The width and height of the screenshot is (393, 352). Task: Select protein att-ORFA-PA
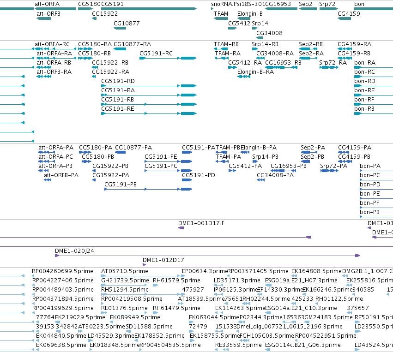tap(56, 148)
